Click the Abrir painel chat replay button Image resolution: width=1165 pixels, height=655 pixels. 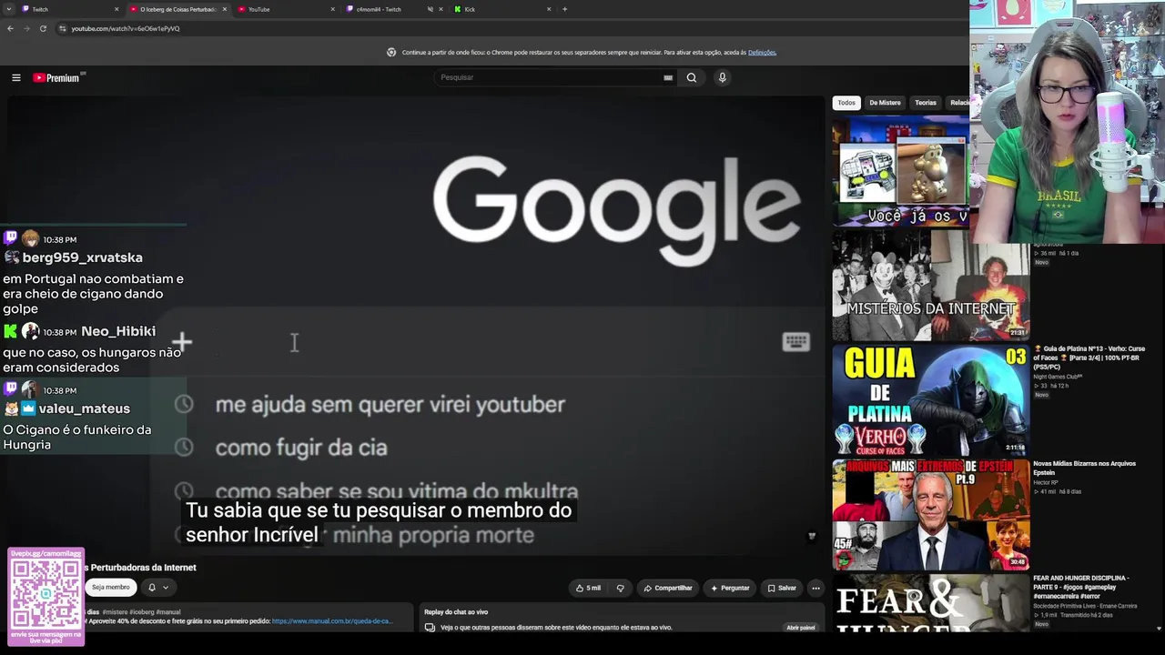point(801,627)
